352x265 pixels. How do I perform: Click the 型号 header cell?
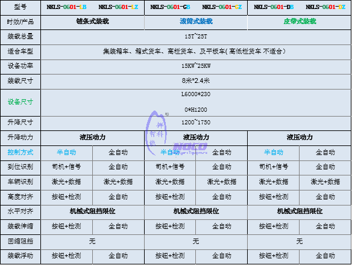pos(20,7)
